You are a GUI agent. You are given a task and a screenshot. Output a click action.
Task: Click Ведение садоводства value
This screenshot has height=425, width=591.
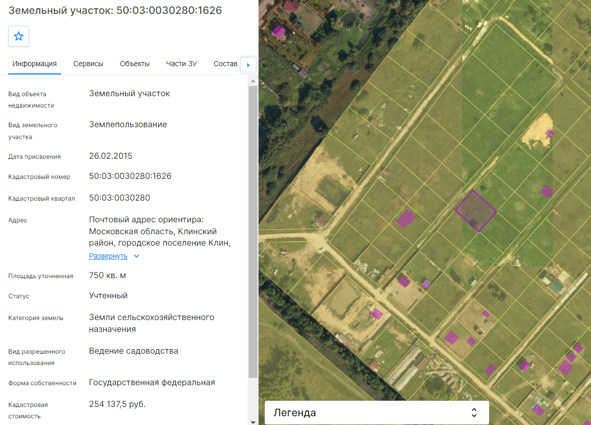pos(133,351)
